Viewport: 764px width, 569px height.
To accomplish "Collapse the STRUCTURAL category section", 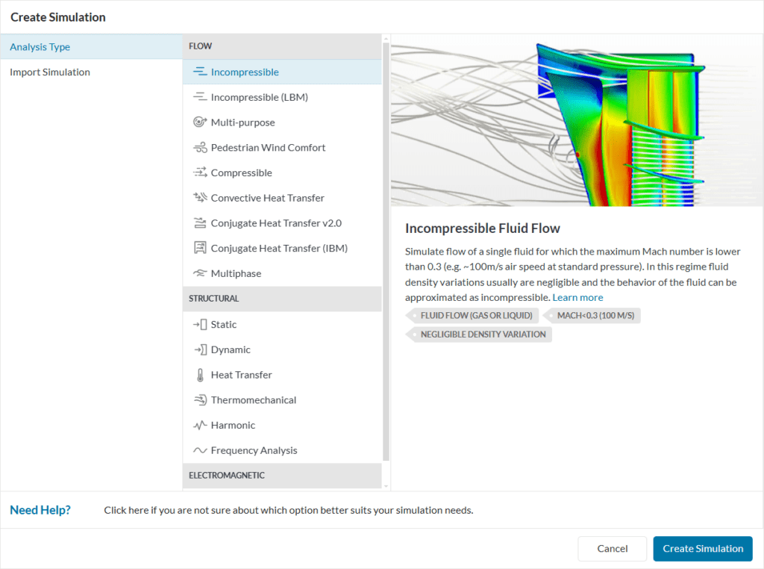I will tap(282, 299).
